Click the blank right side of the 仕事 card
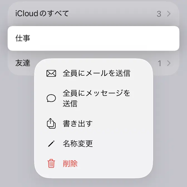 coord(139,38)
